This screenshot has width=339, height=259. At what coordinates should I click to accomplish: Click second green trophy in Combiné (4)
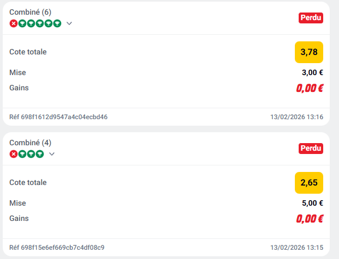[x=31, y=153]
